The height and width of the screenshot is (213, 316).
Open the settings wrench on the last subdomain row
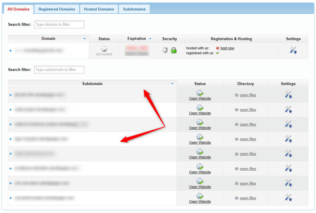coord(288,198)
